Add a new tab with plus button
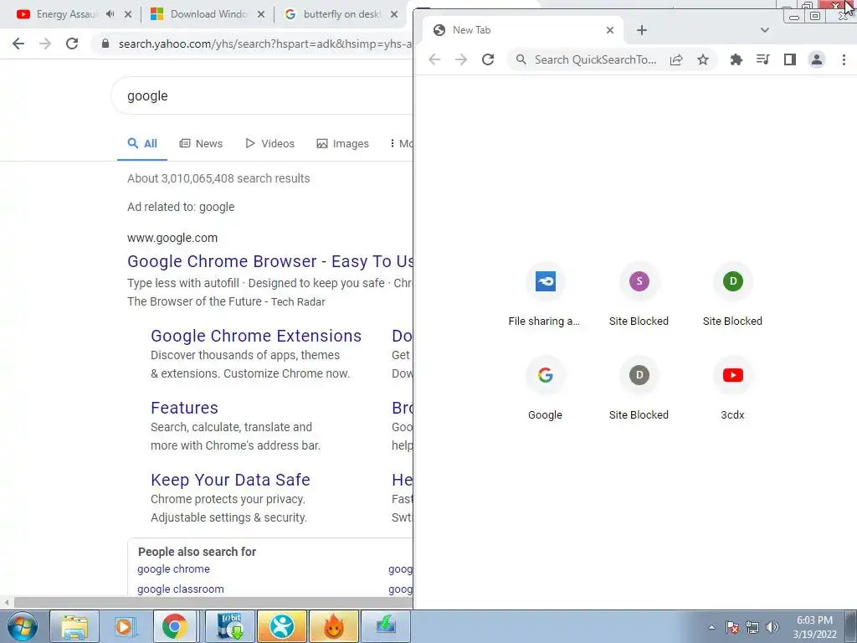 point(642,30)
